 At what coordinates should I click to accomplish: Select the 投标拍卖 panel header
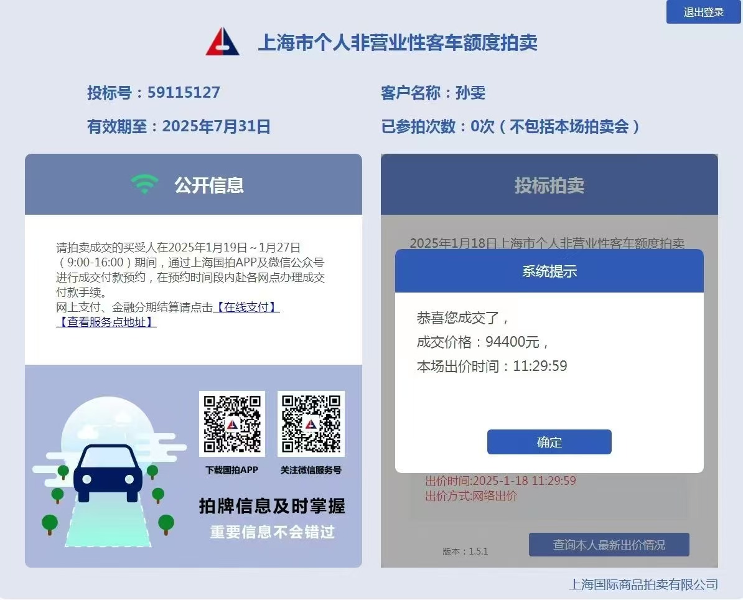[549, 185]
